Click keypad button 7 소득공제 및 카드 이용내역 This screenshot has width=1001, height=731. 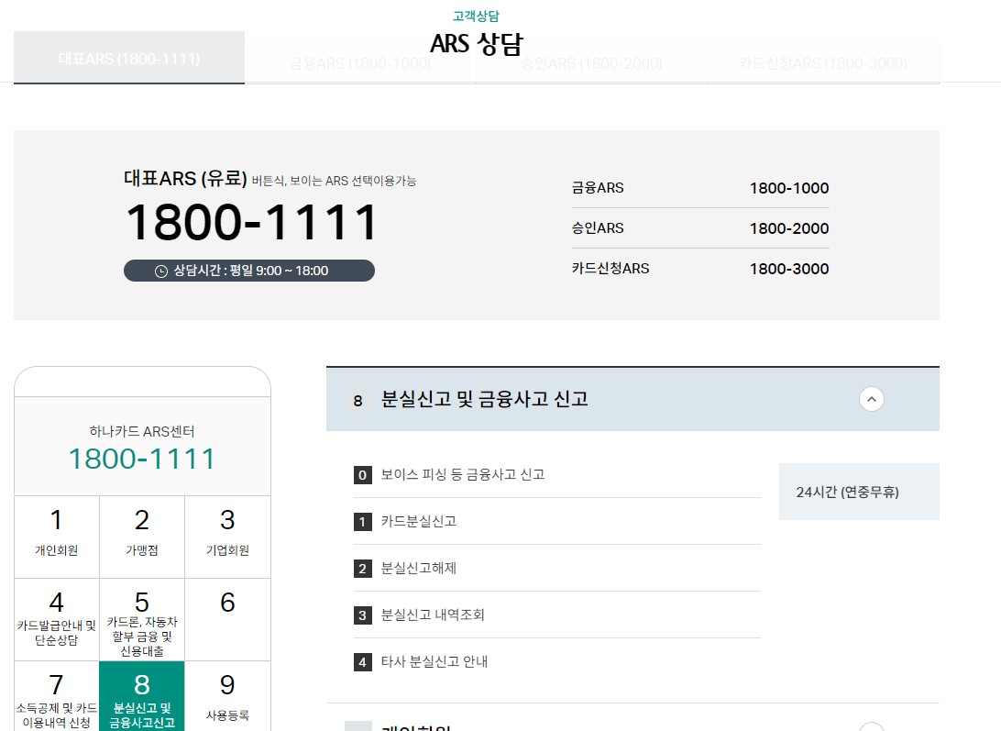click(x=57, y=696)
